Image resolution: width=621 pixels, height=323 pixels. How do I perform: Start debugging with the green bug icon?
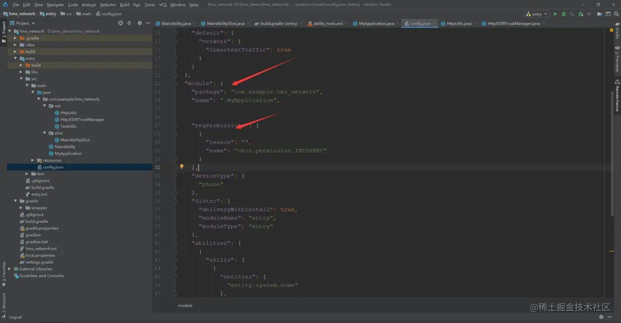tap(563, 14)
